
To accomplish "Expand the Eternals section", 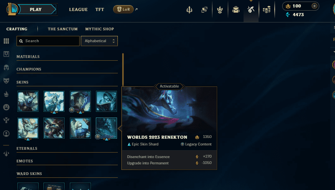I will point(67,149).
